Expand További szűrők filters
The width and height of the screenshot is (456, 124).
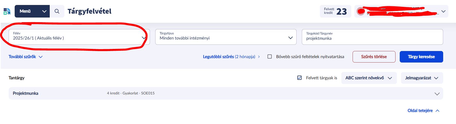25,57
